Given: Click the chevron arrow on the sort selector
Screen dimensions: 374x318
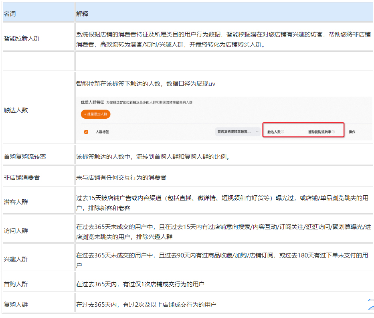Looking at the screenshot, I should coord(257,131).
